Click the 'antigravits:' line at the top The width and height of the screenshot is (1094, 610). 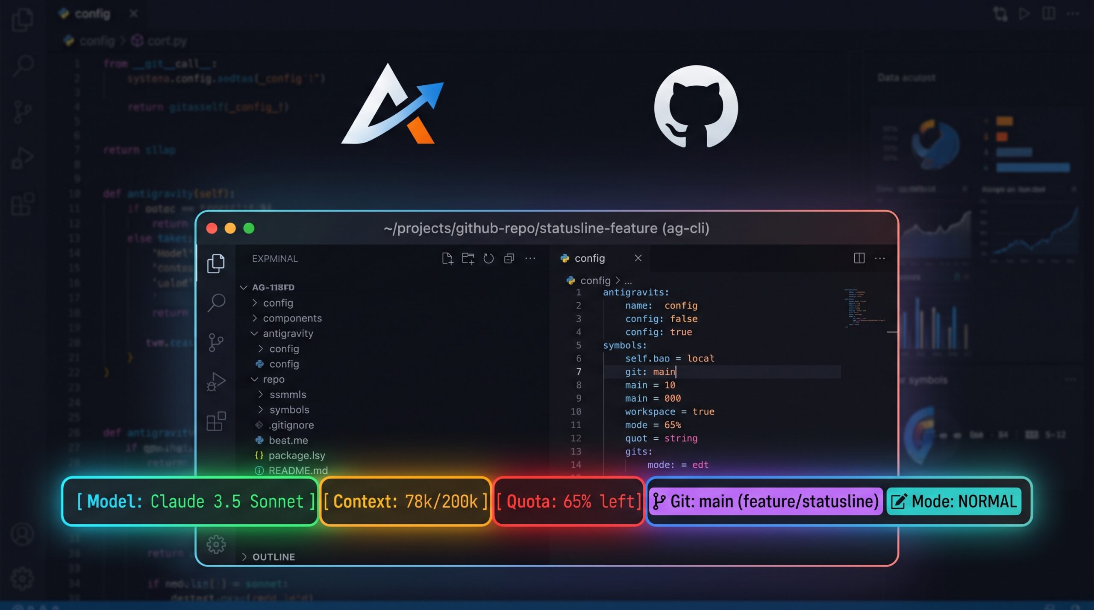[636, 292]
